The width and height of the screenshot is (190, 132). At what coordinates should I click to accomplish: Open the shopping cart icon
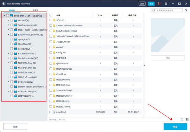pos(159,3)
